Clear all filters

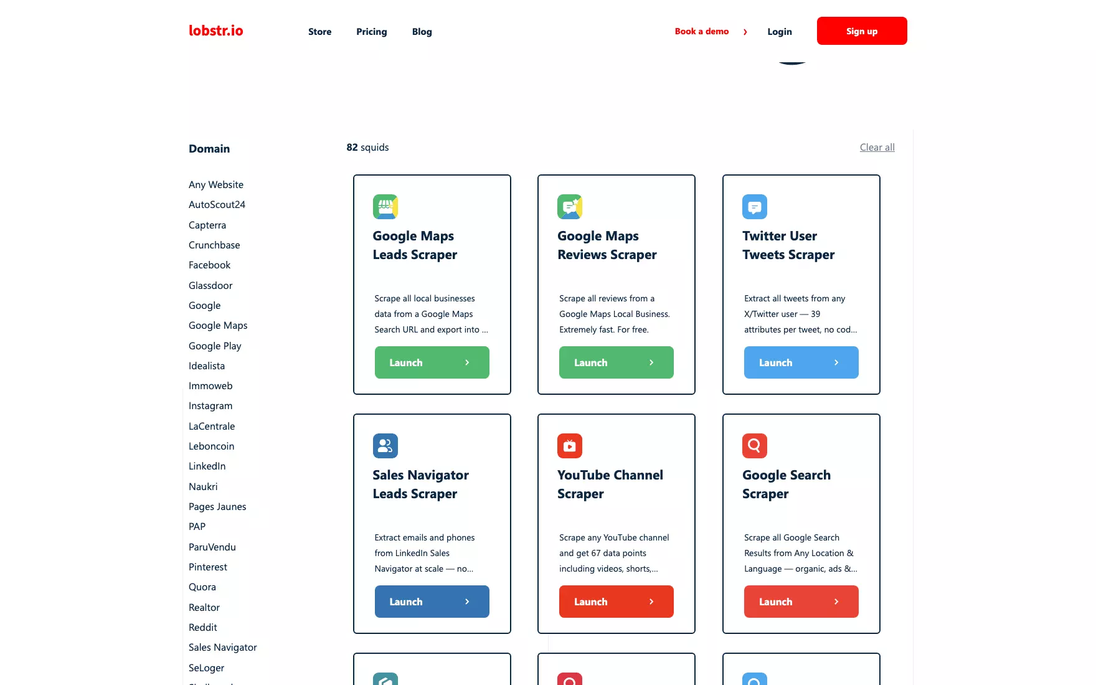[x=877, y=148]
